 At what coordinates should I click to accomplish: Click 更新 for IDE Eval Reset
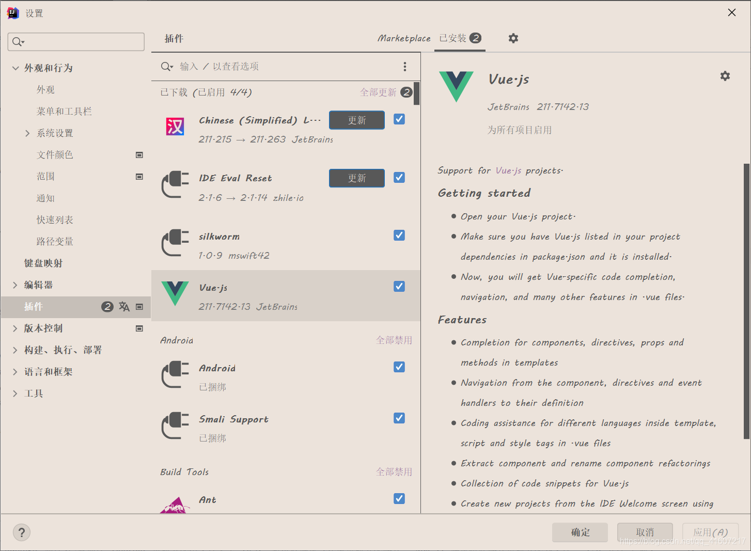(x=356, y=178)
